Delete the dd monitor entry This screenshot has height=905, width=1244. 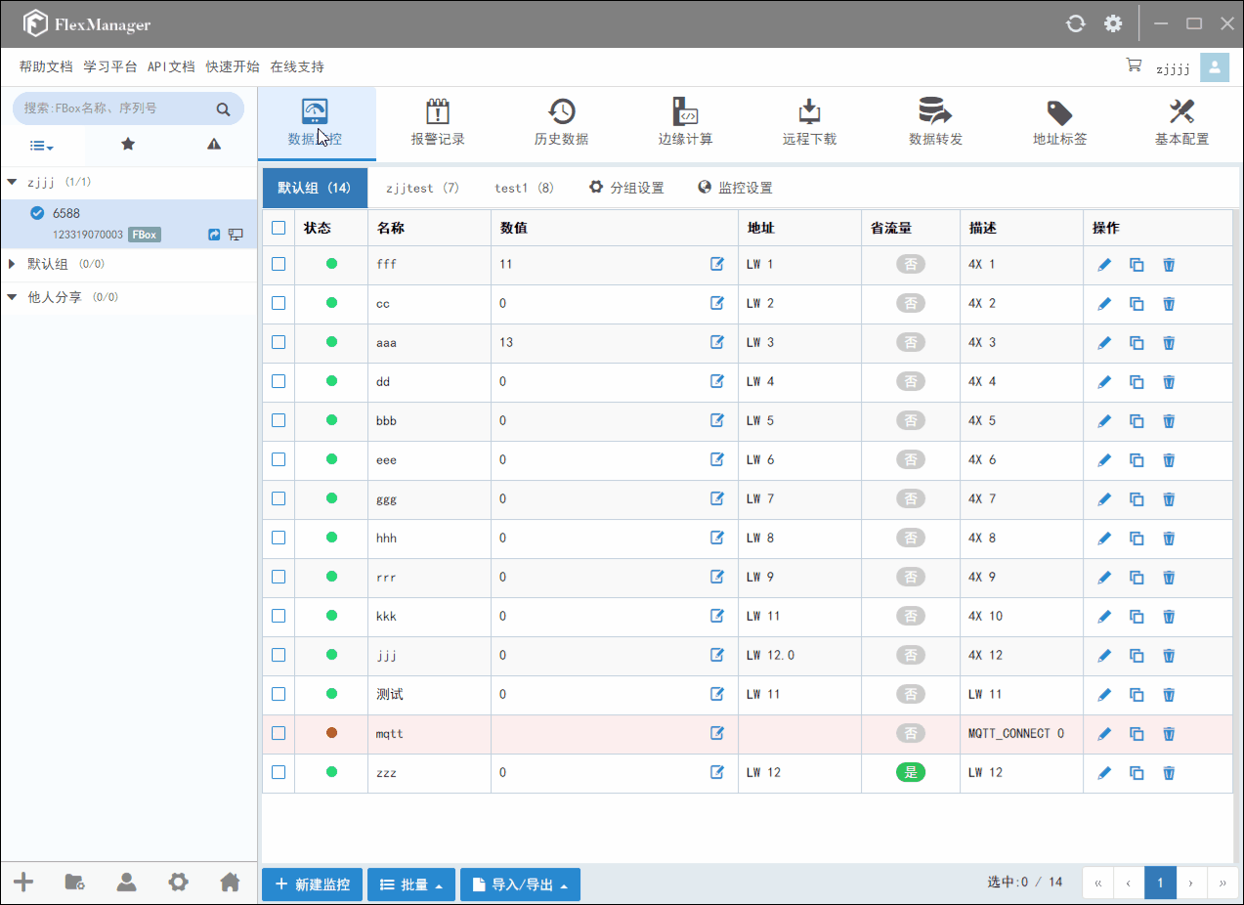tap(1169, 382)
